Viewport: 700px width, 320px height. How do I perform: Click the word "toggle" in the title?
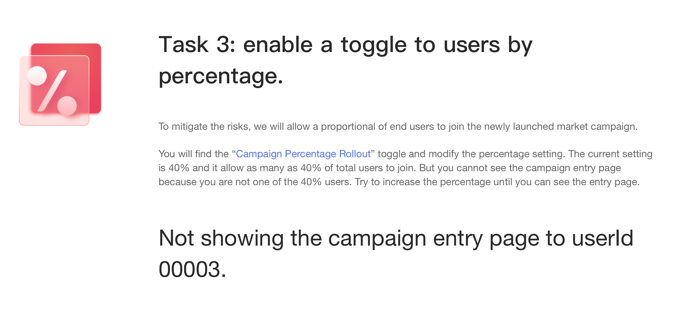[x=374, y=45]
